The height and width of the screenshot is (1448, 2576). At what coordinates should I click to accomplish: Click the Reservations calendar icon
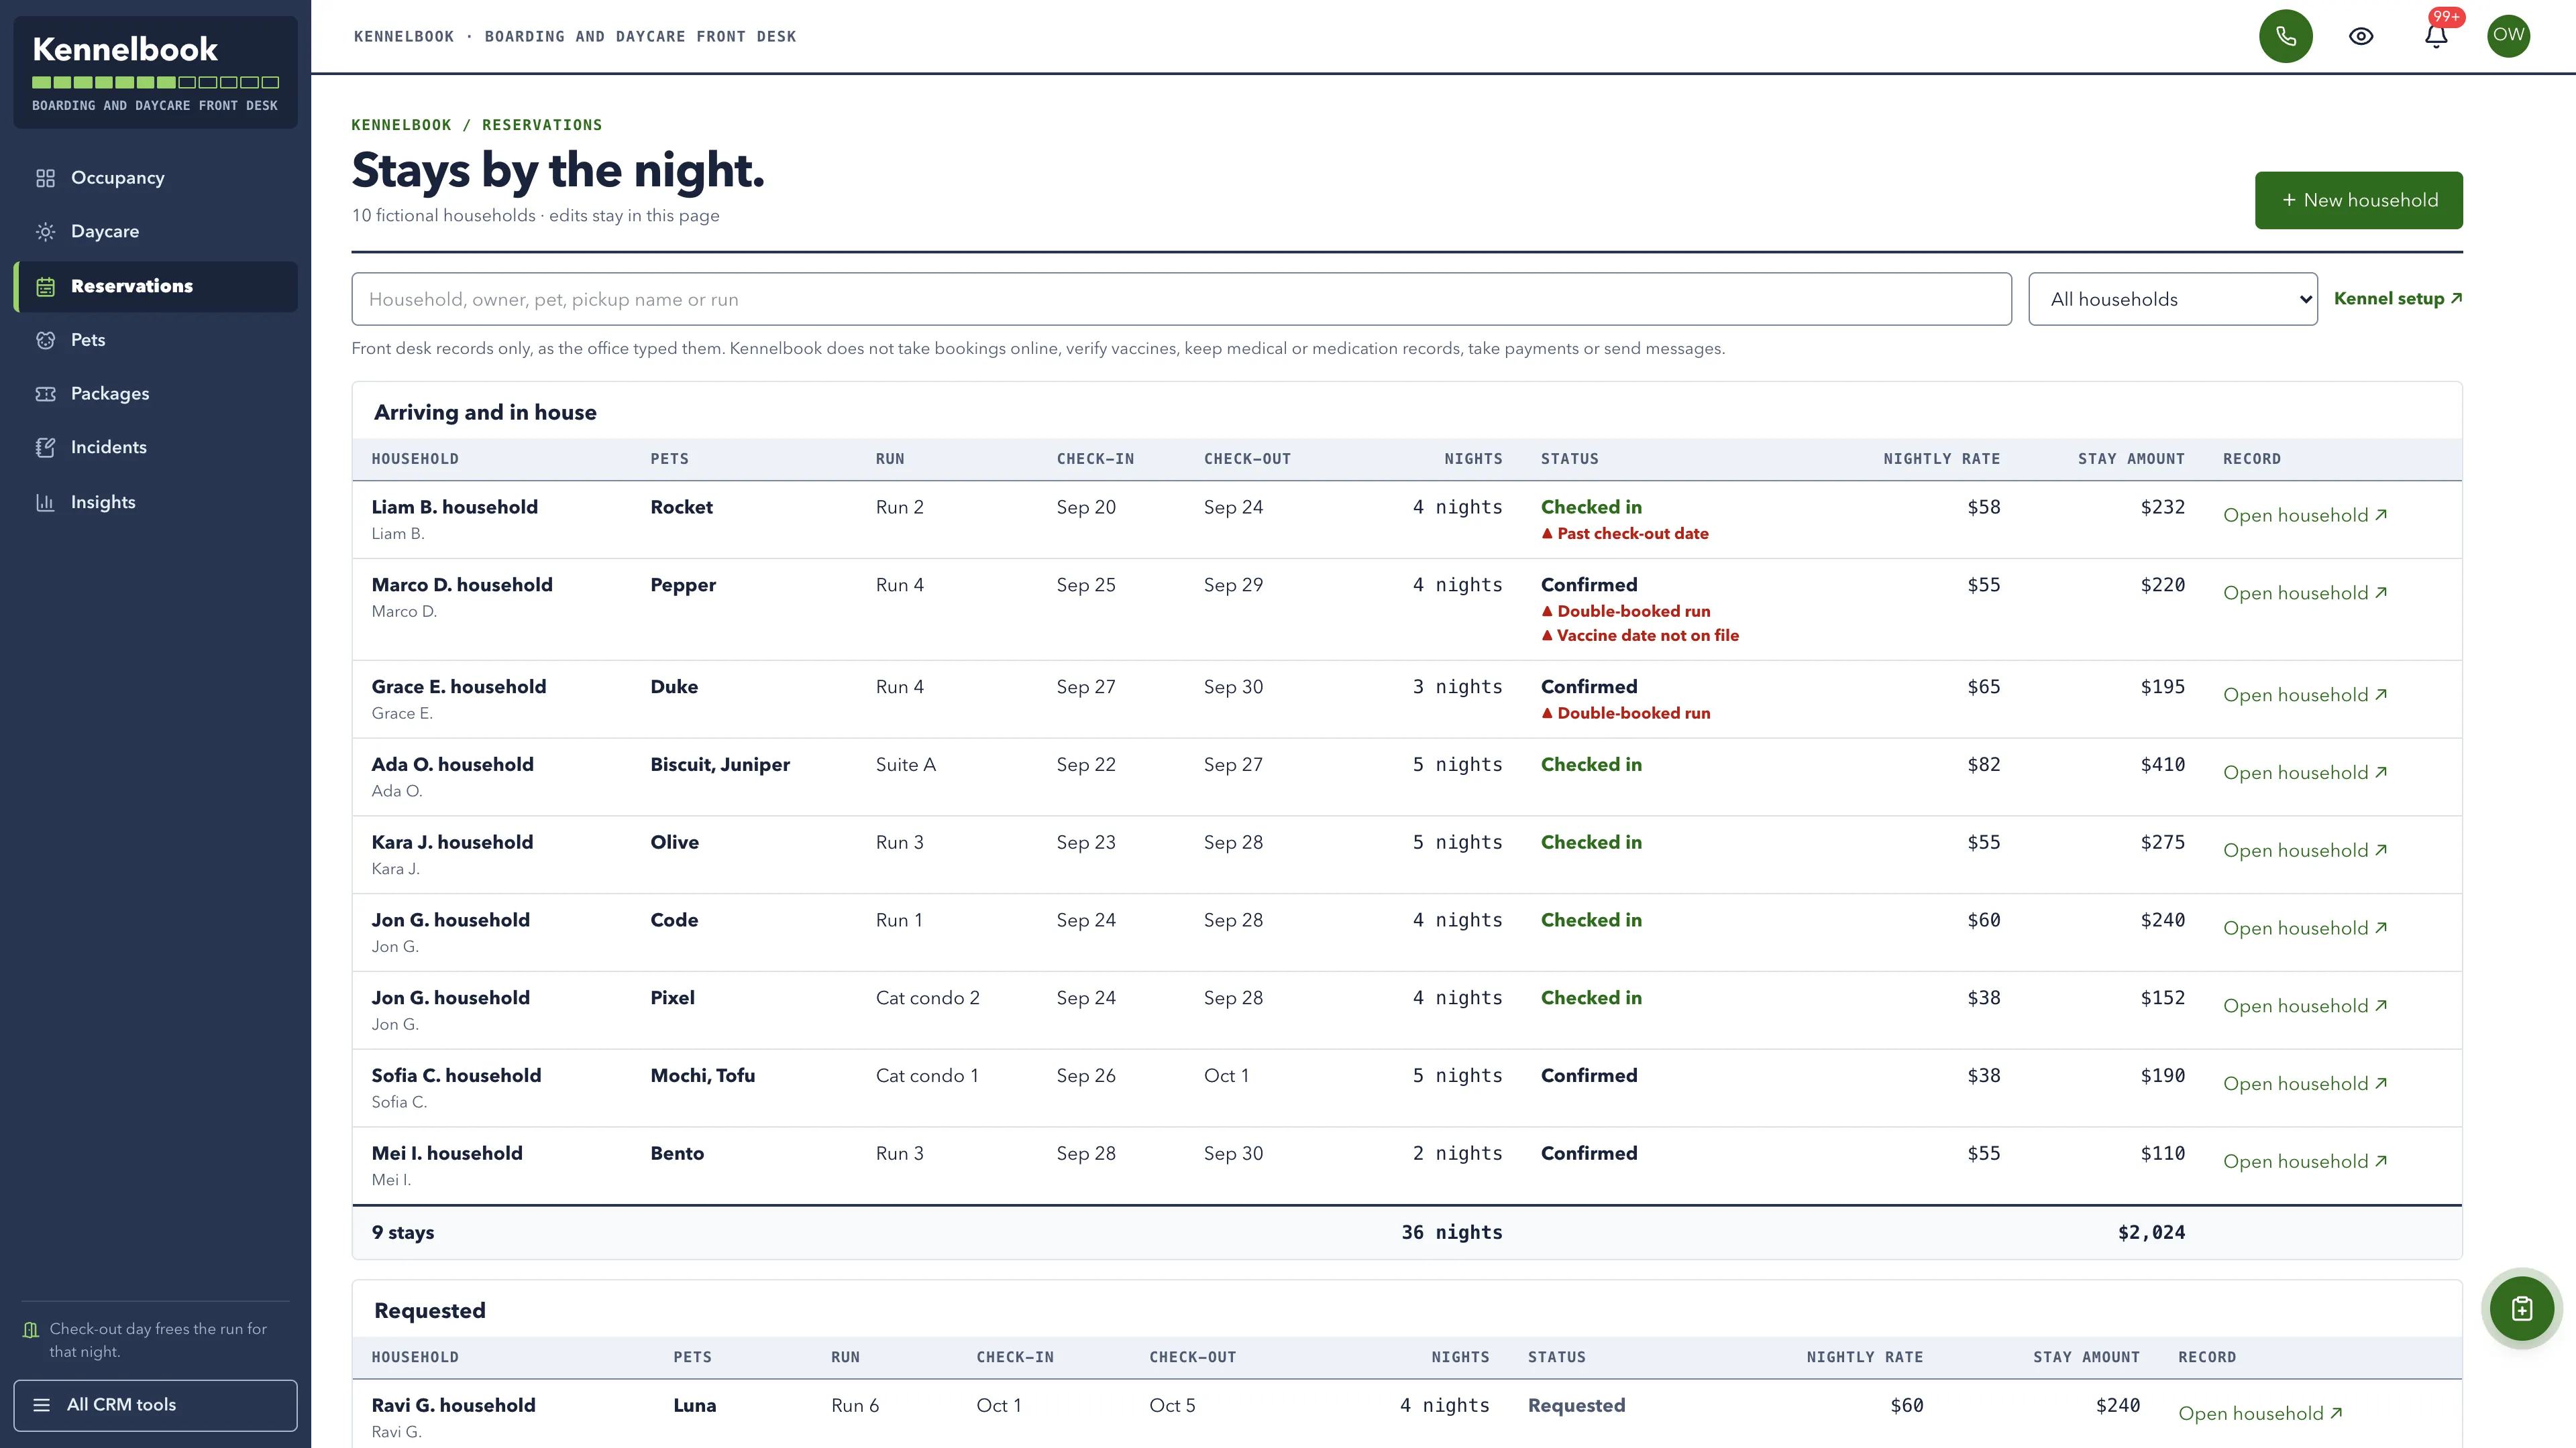point(45,287)
